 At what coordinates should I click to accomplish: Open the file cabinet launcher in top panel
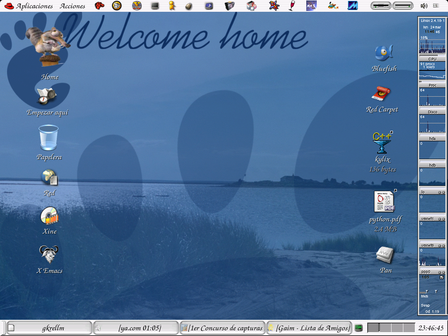(229, 5)
